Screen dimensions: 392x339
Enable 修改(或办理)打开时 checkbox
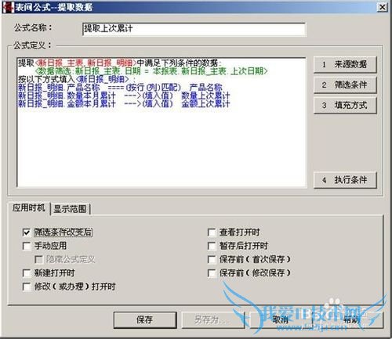[x=27, y=287]
